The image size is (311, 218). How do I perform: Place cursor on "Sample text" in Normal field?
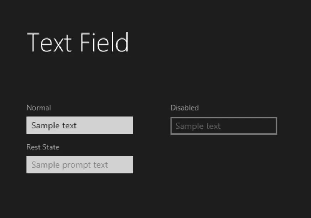54,126
